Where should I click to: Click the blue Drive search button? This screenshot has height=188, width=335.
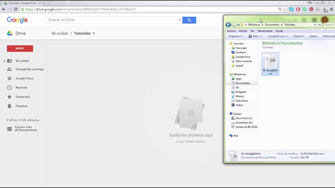pos(189,20)
